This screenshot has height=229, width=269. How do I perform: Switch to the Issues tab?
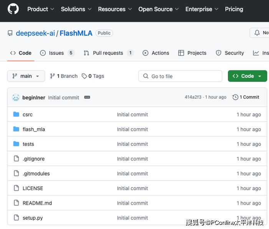point(57,53)
